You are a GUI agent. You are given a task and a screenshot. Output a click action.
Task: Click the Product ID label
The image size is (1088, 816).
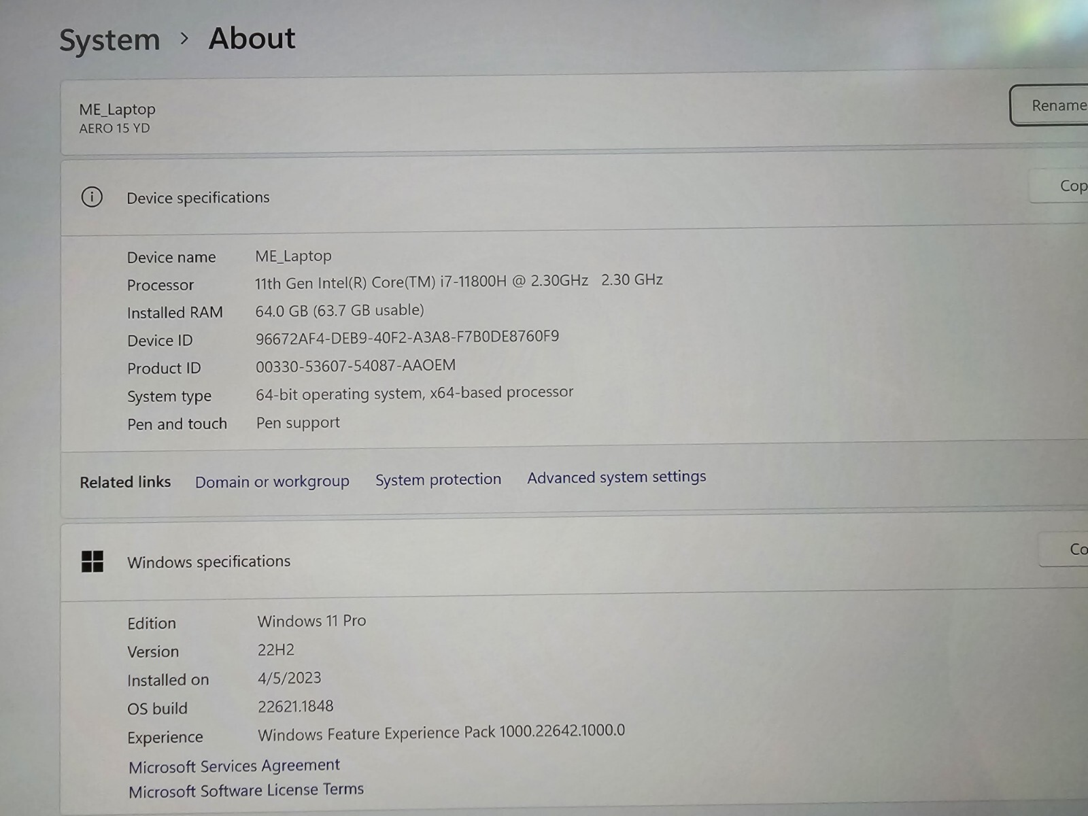click(x=164, y=369)
